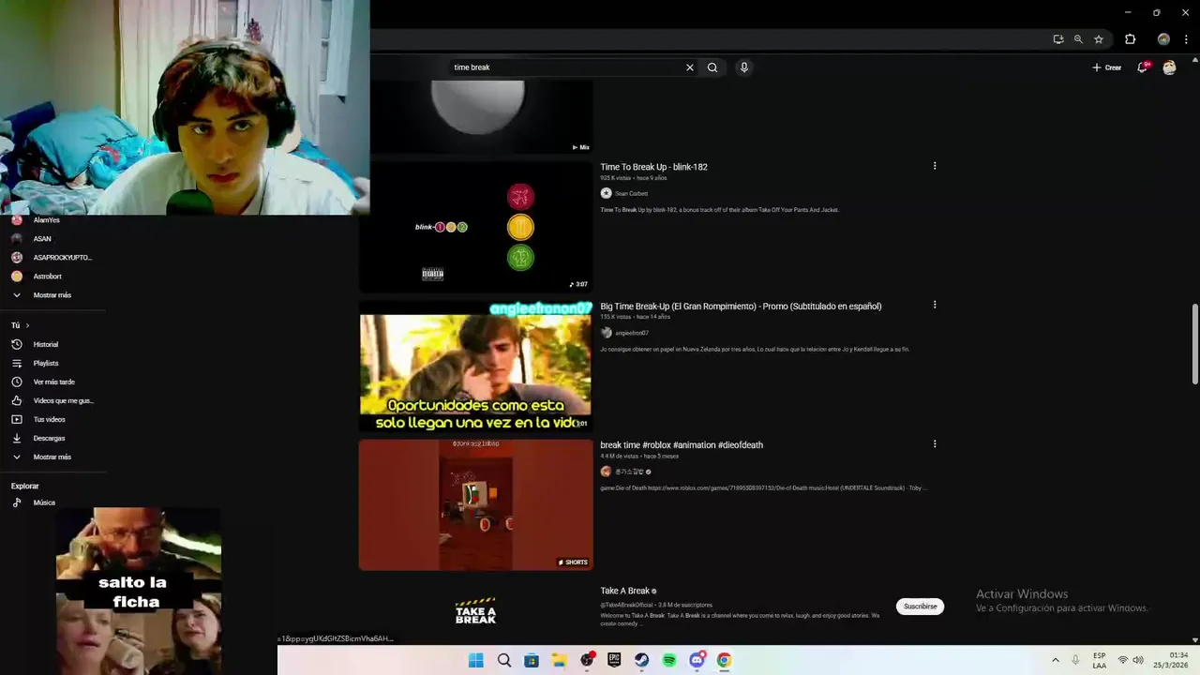Open more options for Time To Break Up video
The image size is (1200, 675).
coord(935,166)
